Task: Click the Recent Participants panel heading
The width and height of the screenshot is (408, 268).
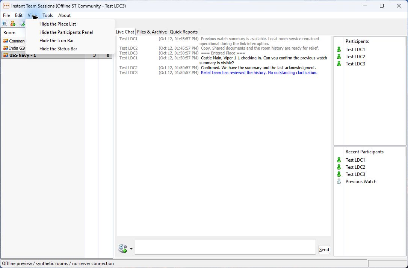Action: (364, 152)
